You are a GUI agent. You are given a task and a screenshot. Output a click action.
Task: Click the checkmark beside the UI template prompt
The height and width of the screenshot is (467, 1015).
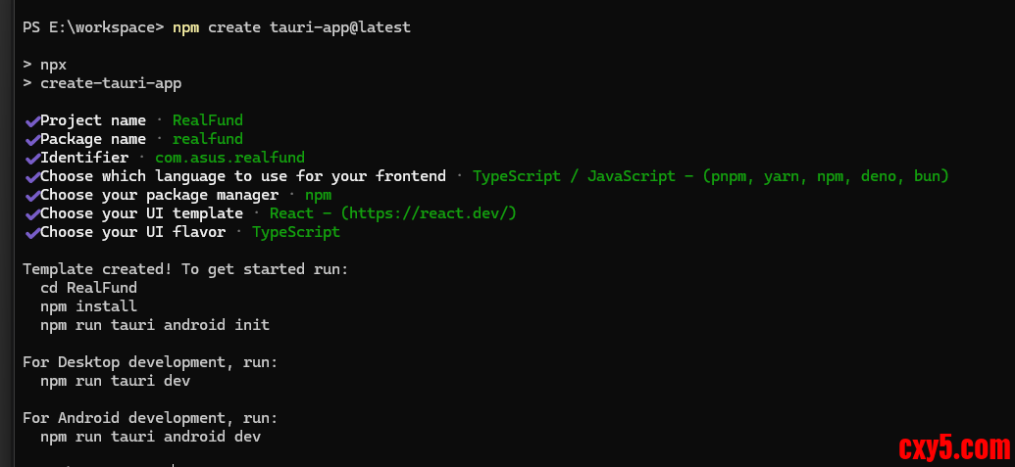[x=31, y=213]
